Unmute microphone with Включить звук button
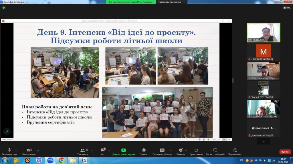Viewport: 293px width, 164px height. click(9, 150)
